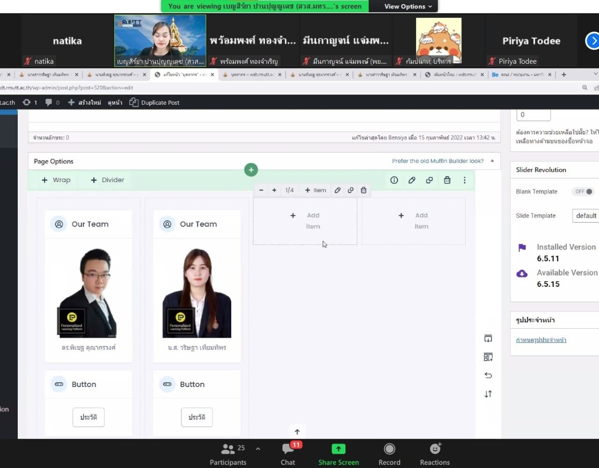This screenshot has width=599, height=468.
Task: Open the Slide Template dropdown
Action: click(585, 216)
